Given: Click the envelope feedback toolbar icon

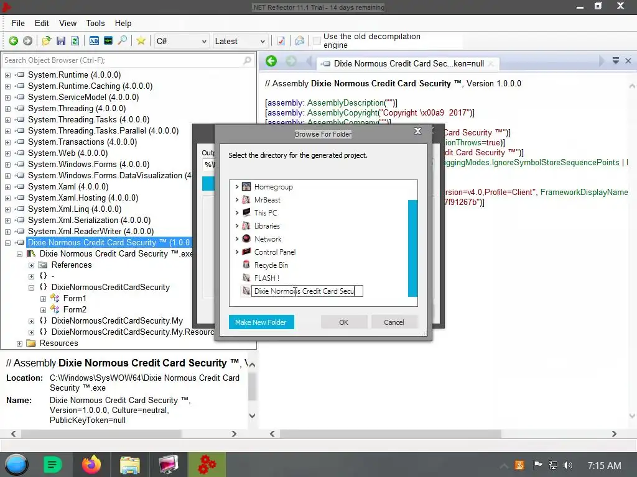Looking at the screenshot, I should 299,41.
